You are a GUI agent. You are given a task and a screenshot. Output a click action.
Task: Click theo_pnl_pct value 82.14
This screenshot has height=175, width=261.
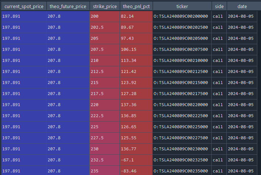point(136,16)
